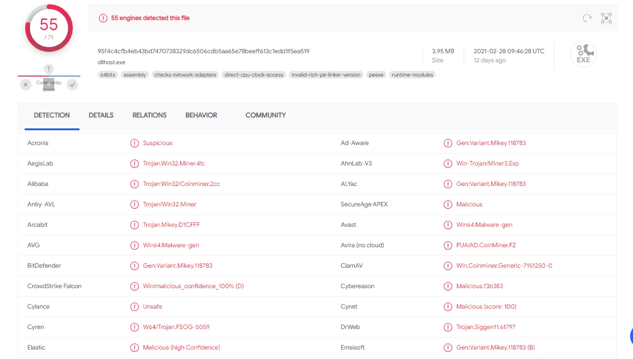Screen dimensions: 633x359
Task: Open the RELATIONS tab
Action: 149,115
